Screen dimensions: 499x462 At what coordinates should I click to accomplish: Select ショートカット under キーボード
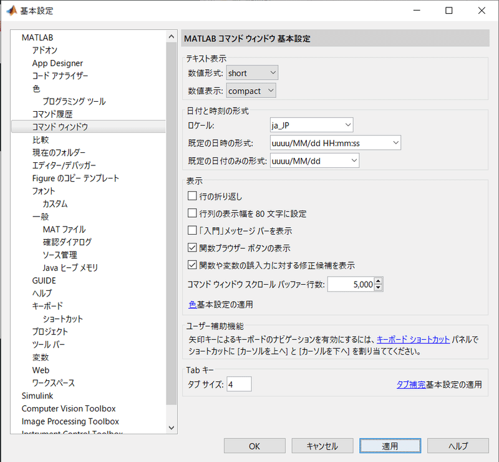pos(63,319)
